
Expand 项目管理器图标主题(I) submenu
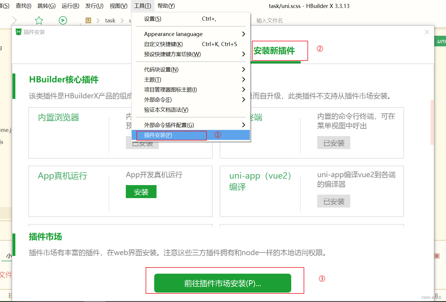(191, 89)
